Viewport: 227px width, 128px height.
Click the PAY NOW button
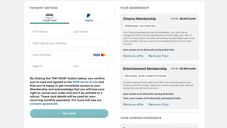tap(69, 114)
